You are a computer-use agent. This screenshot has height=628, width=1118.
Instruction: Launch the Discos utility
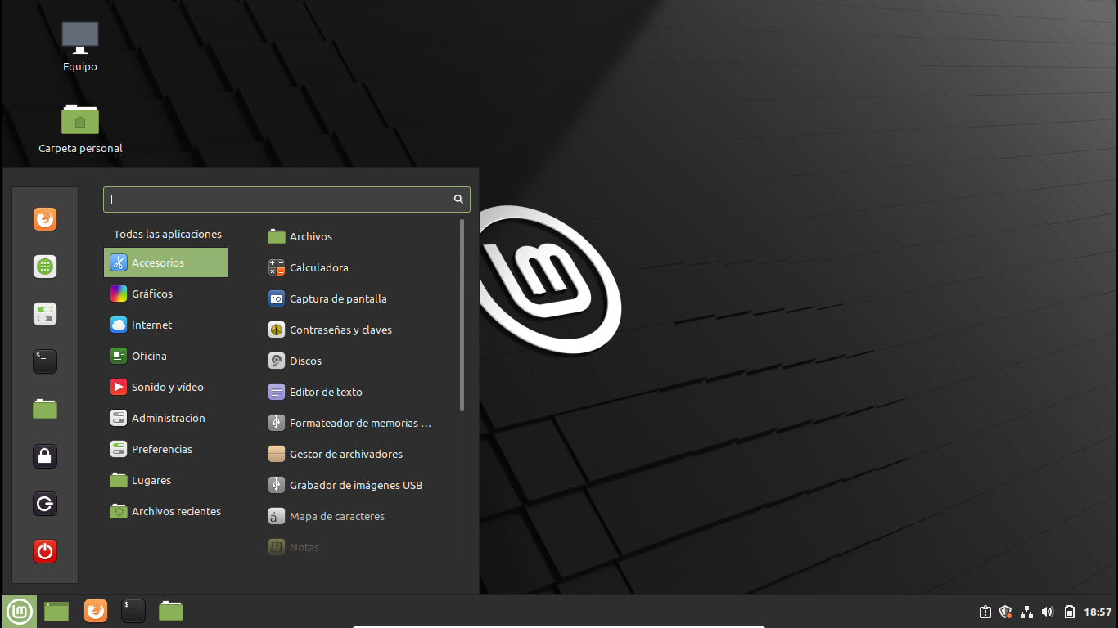pyautogui.click(x=360, y=361)
